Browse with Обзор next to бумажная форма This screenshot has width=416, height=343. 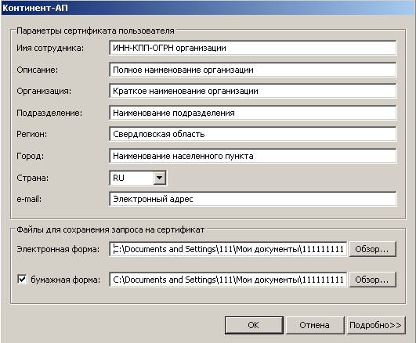(372, 280)
